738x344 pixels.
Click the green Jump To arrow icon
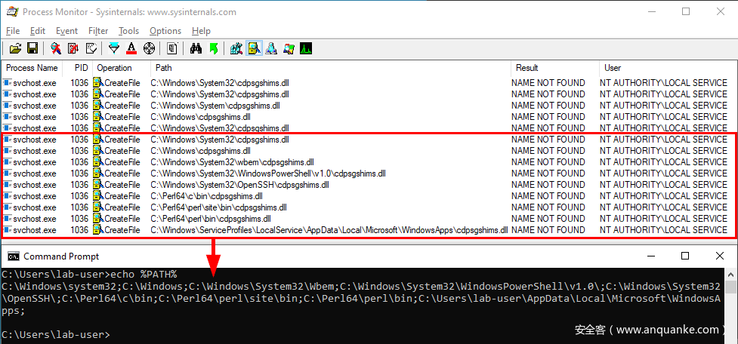click(214, 49)
